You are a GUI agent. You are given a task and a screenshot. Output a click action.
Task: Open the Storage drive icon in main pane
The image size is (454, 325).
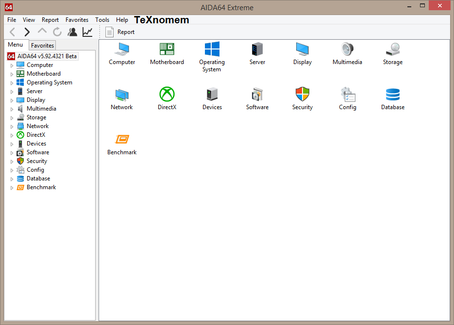(393, 49)
